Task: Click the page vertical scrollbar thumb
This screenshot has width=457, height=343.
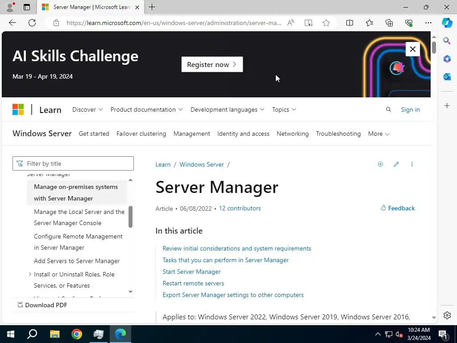Action: point(434,47)
